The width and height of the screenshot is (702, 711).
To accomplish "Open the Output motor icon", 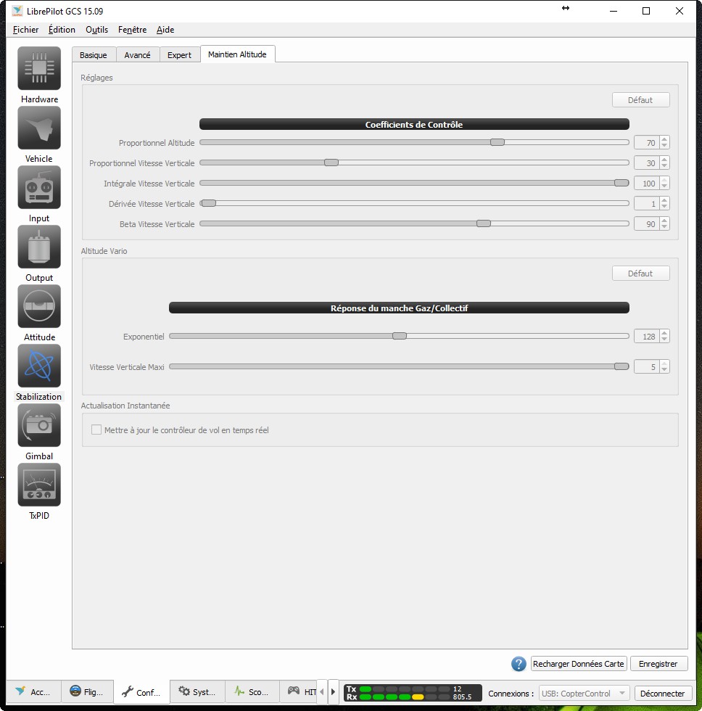I will click(39, 247).
